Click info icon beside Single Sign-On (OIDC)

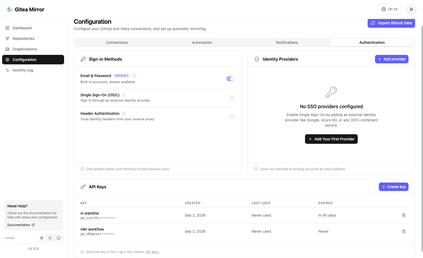click(123, 95)
